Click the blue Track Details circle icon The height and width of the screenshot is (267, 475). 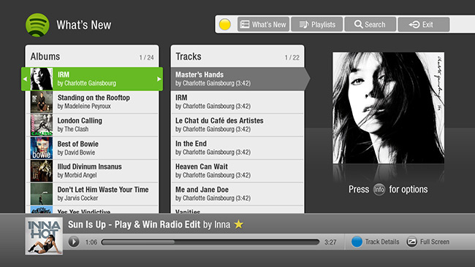tap(357, 242)
